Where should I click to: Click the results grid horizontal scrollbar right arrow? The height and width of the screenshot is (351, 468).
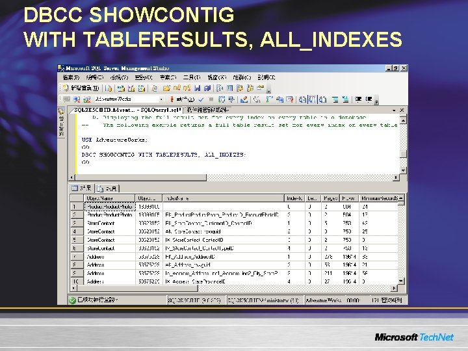[395, 288]
